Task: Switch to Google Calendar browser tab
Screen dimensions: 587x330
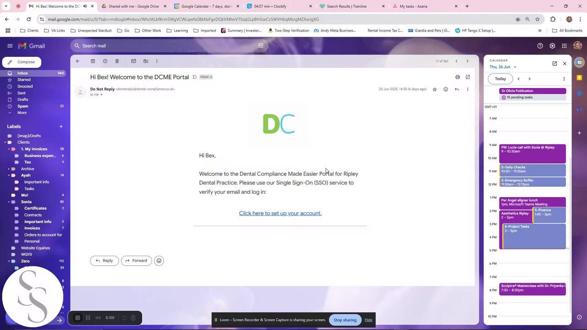Action: tap(206, 6)
